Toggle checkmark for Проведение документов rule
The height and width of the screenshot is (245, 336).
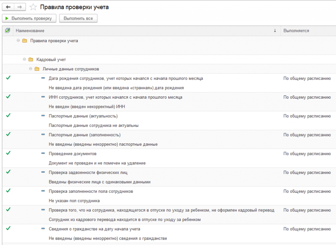(8, 153)
